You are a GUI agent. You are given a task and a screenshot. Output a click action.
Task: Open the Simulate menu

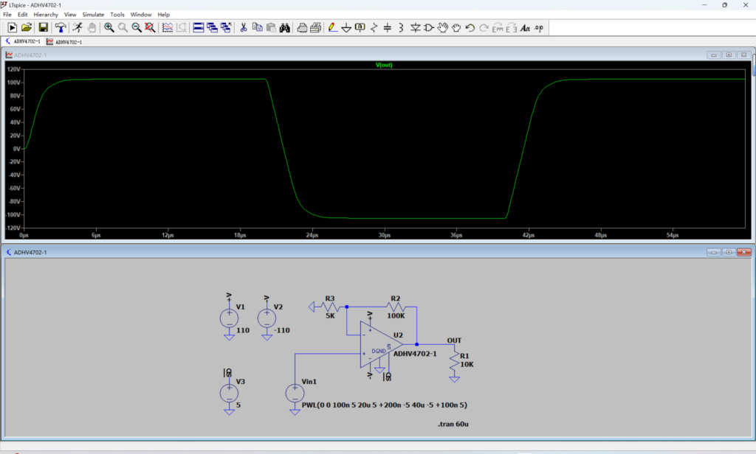93,15
